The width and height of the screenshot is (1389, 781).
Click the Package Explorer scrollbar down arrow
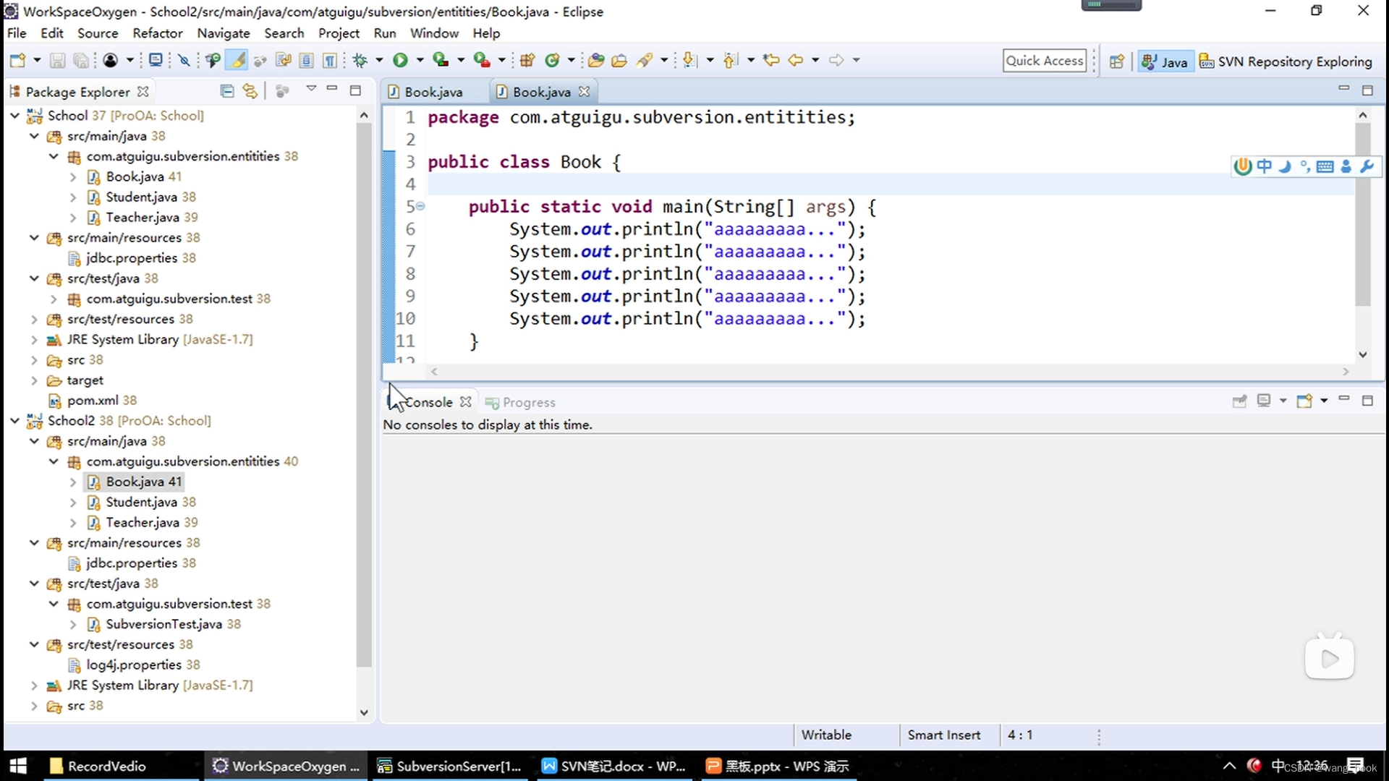pyautogui.click(x=364, y=713)
